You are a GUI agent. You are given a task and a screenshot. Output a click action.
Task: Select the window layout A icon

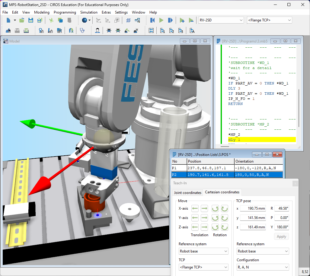tap(192, 31)
